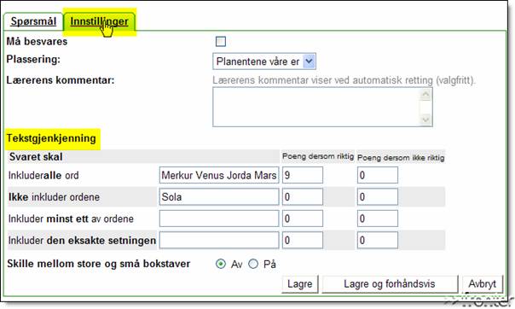Image resolution: width=515 pixels, height=309 pixels.
Task: Click into the Lærerens kommentar text area
Action: 316,107
